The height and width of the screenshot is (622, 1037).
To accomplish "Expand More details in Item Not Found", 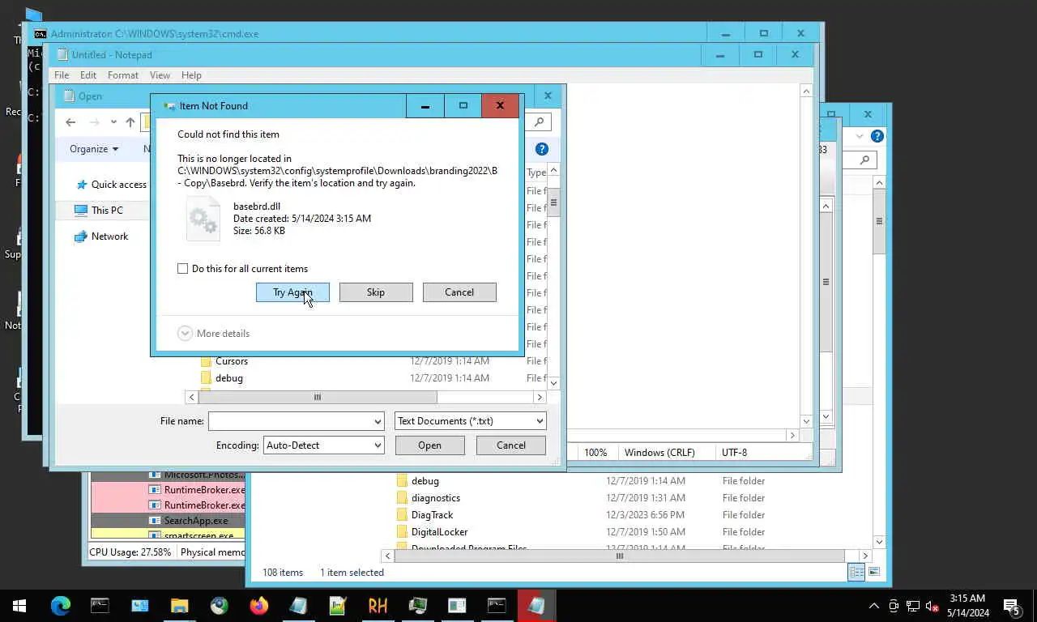I will point(213,333).
